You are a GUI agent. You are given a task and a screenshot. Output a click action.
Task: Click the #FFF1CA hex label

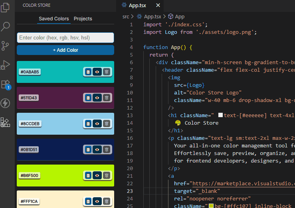tap(29, 202)
